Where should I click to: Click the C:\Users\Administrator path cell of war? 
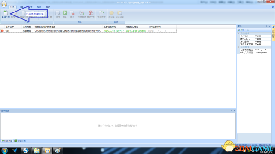point(68,31)
